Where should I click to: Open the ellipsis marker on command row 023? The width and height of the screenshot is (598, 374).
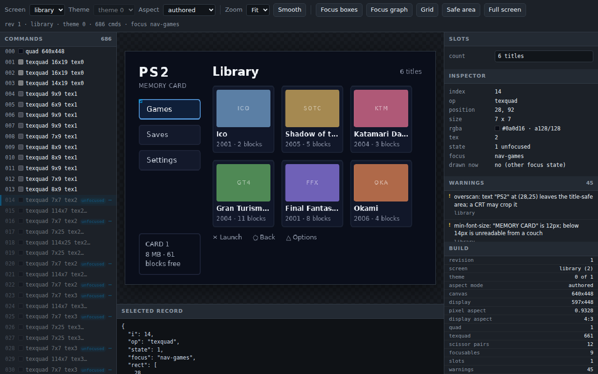pyautogui.click(x=110, y=295)
